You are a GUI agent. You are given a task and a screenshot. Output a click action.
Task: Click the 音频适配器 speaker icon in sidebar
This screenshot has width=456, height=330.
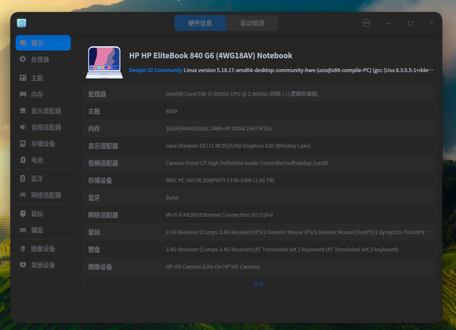click(x=23, y=127)
